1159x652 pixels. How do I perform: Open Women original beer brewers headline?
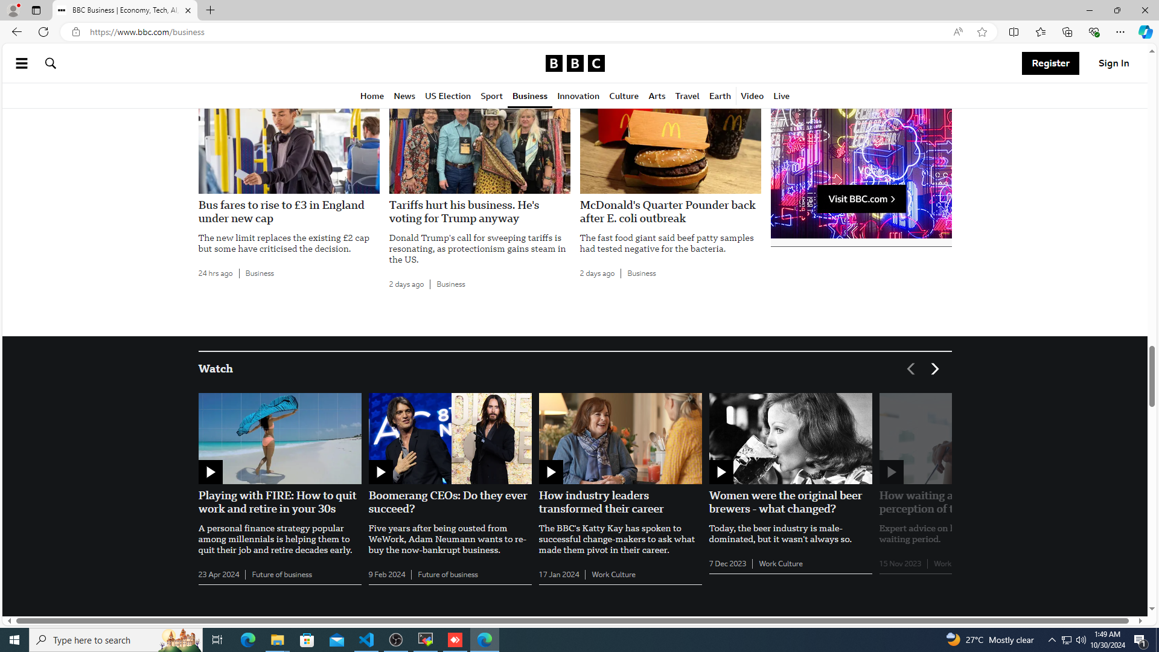pos(785,502)
